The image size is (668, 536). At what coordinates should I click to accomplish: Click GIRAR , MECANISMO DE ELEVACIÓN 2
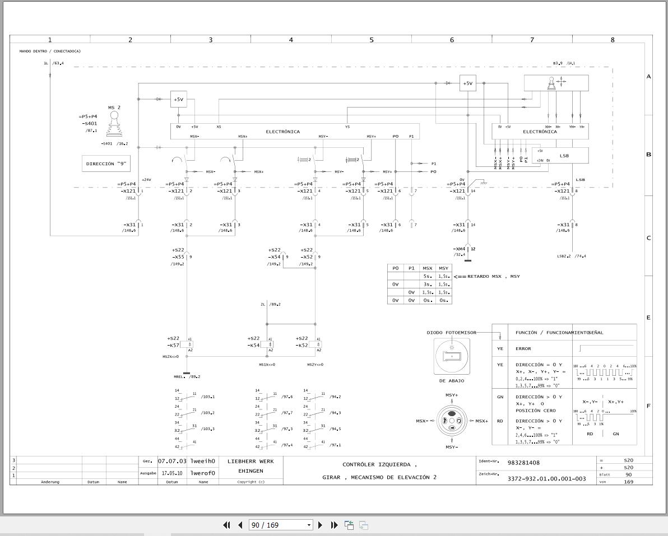tap(379, 477)
